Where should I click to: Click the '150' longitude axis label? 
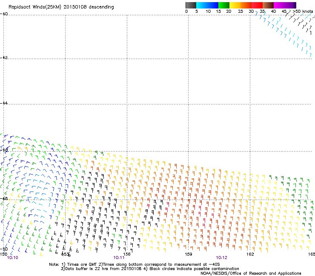coord(3,254)
